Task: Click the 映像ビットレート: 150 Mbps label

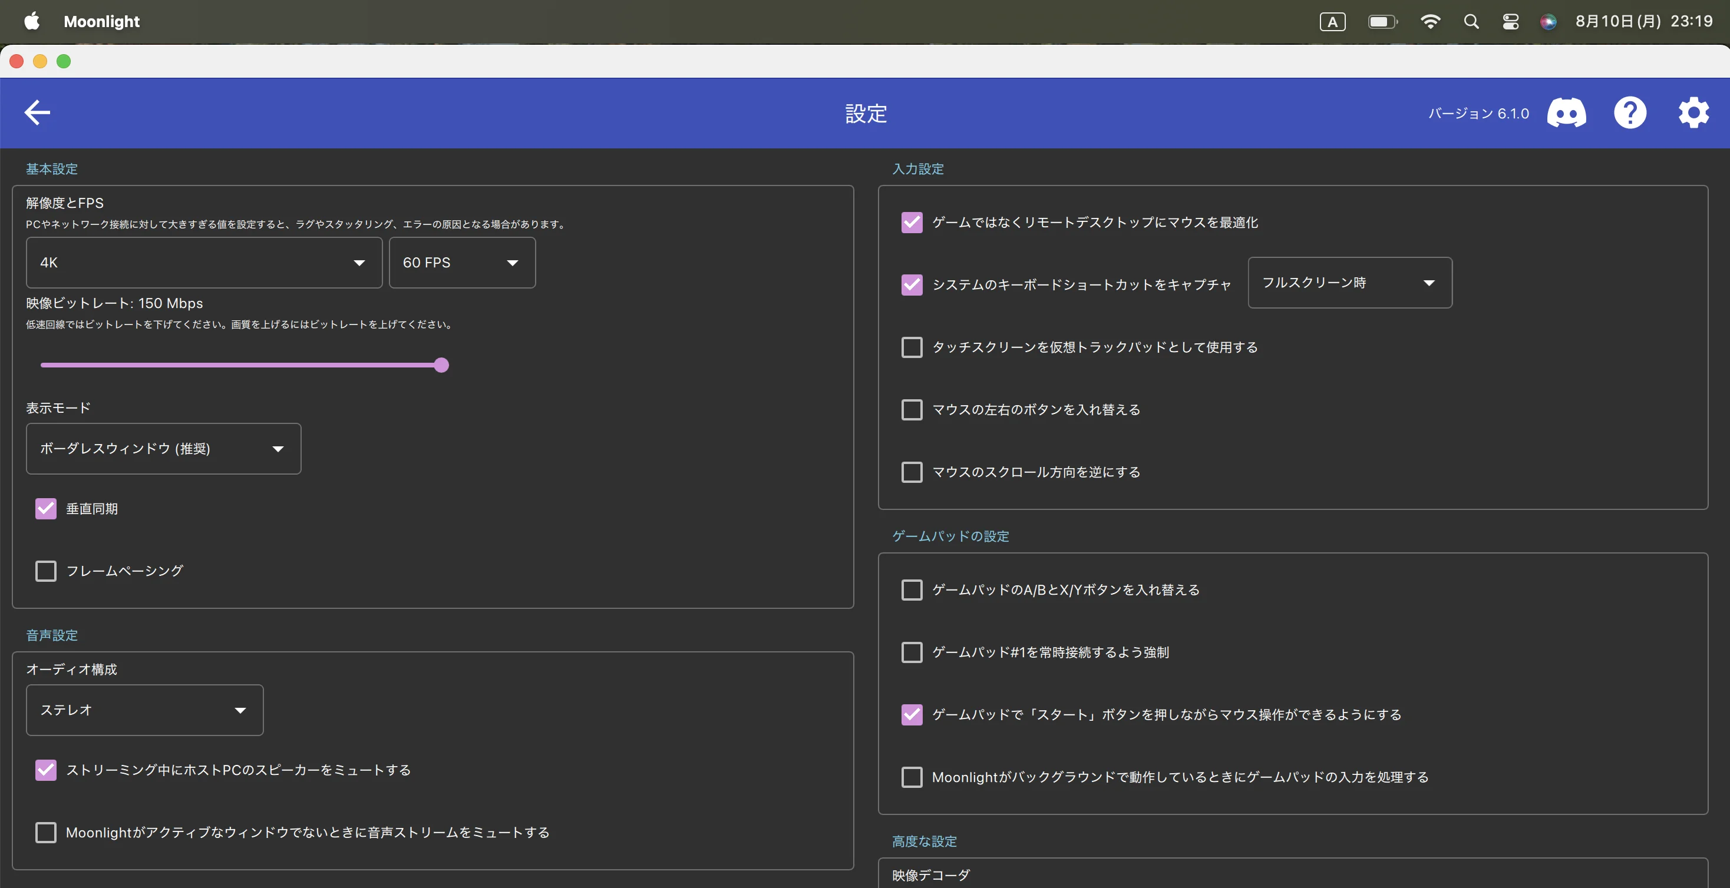Action: [114, 303]
